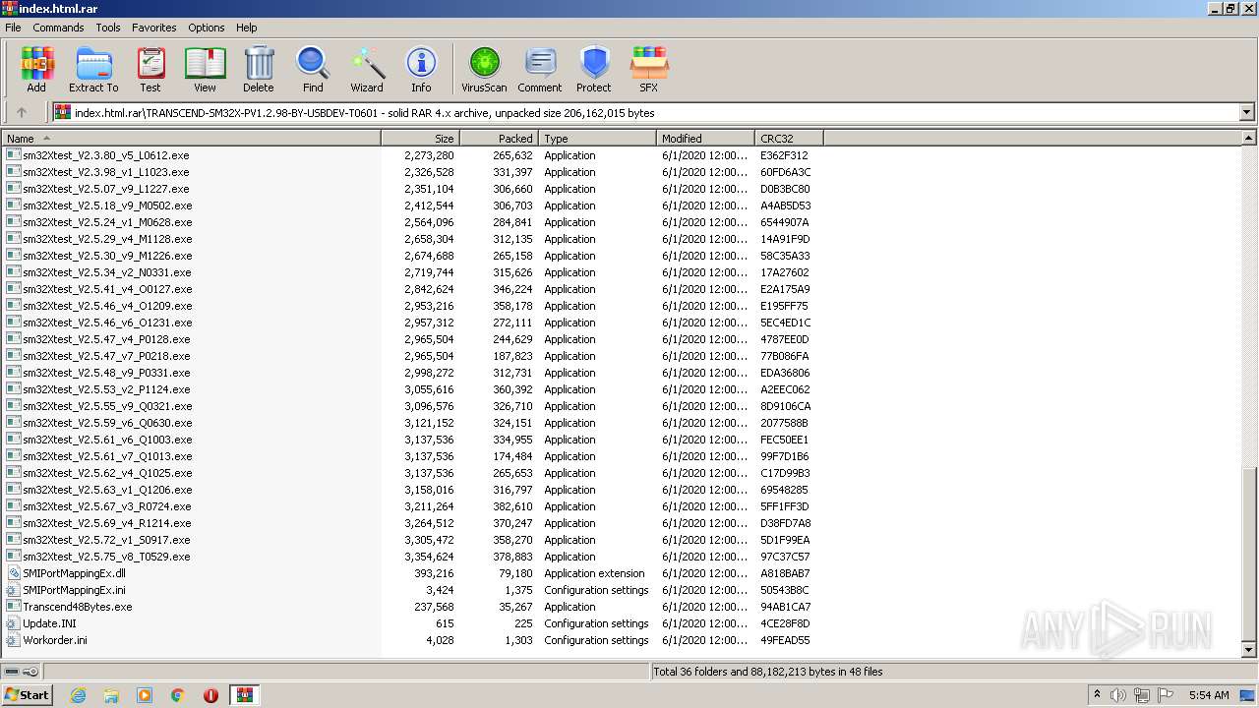Launch Internet Explorer from taskbar
The height and width of the screenshot is (708, 1259).
(78, 695)
